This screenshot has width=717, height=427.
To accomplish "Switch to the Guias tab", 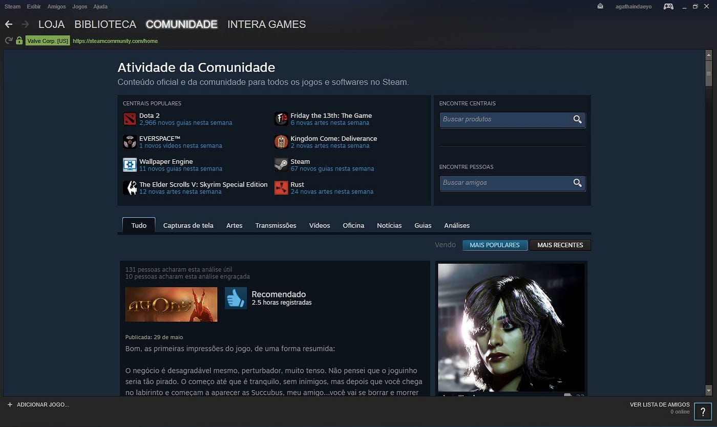I will coord(423,225).
